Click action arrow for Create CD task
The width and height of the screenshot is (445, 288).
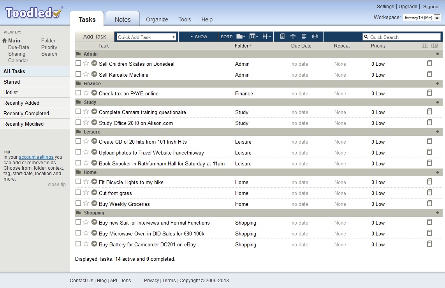[94, 141]
